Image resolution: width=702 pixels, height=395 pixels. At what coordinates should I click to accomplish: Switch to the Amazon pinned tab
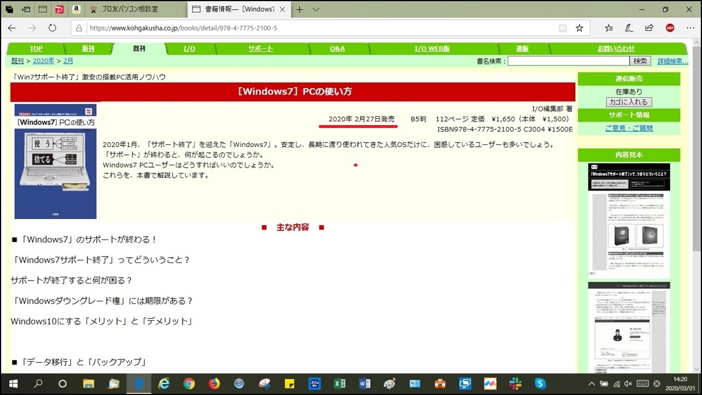click(x=76, y=9)
